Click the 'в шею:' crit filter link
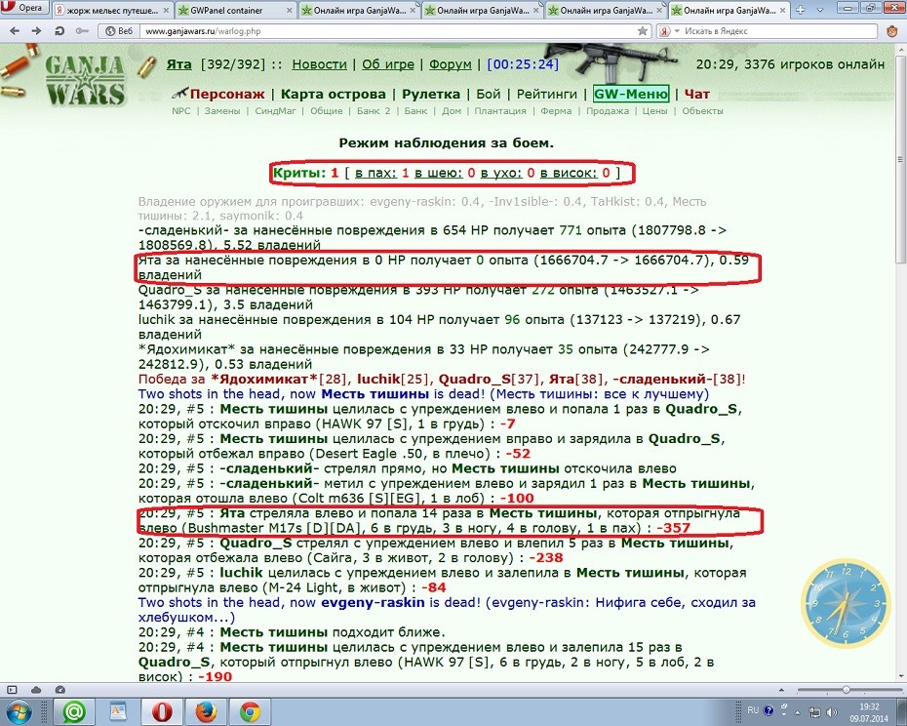The width and height of the screenshot is (907, 726). point(439,173)
